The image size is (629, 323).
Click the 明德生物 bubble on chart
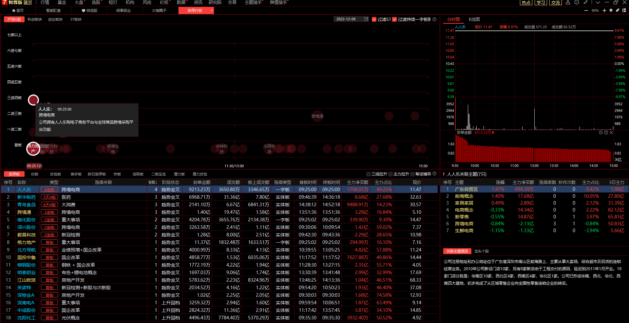click(113, 149)
